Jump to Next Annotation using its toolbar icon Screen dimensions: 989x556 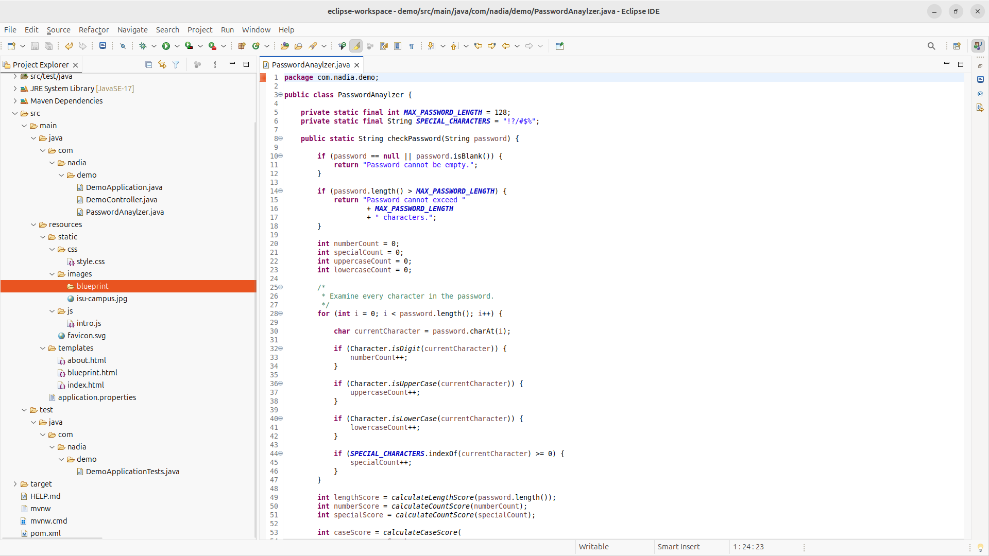pyautogui.click(x=432, y=46)
